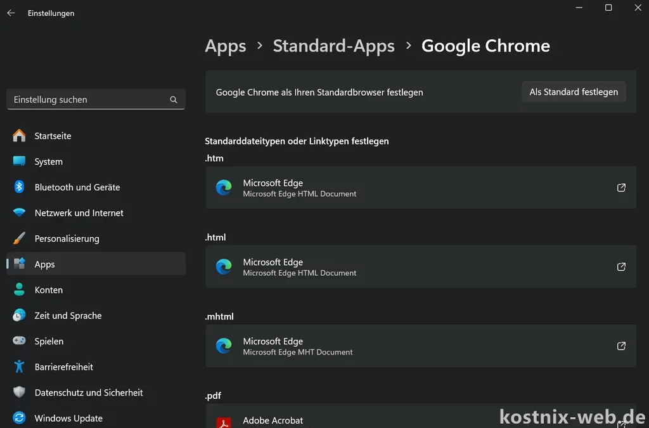
Task: Click the Einstellung suchen search field
Action: [x=89, y=99]
